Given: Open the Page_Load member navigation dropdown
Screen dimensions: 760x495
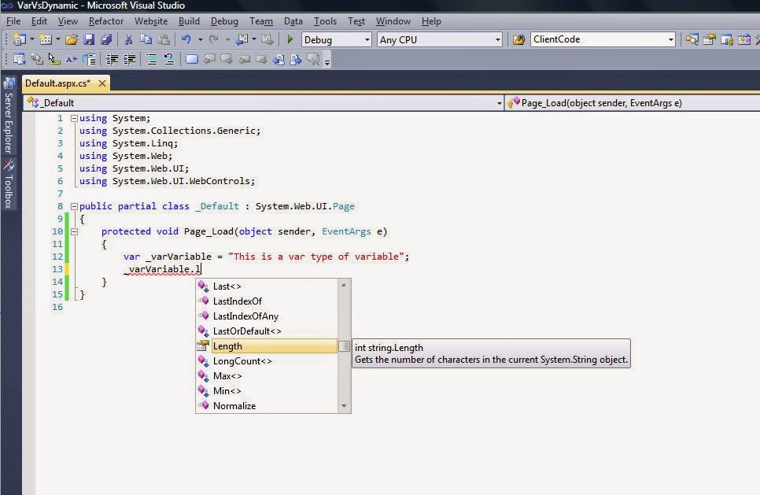Looking at the screenshot, I should click(633, 103).
